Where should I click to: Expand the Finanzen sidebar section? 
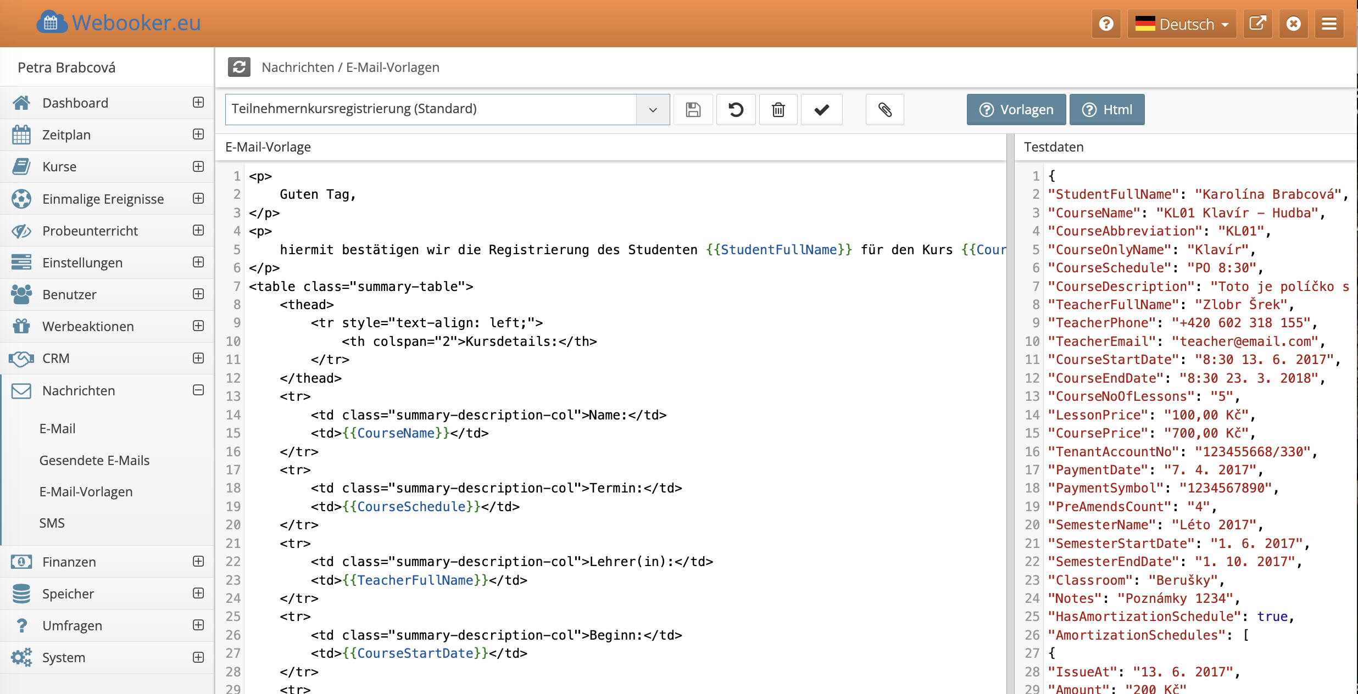(x=198, y=561)
